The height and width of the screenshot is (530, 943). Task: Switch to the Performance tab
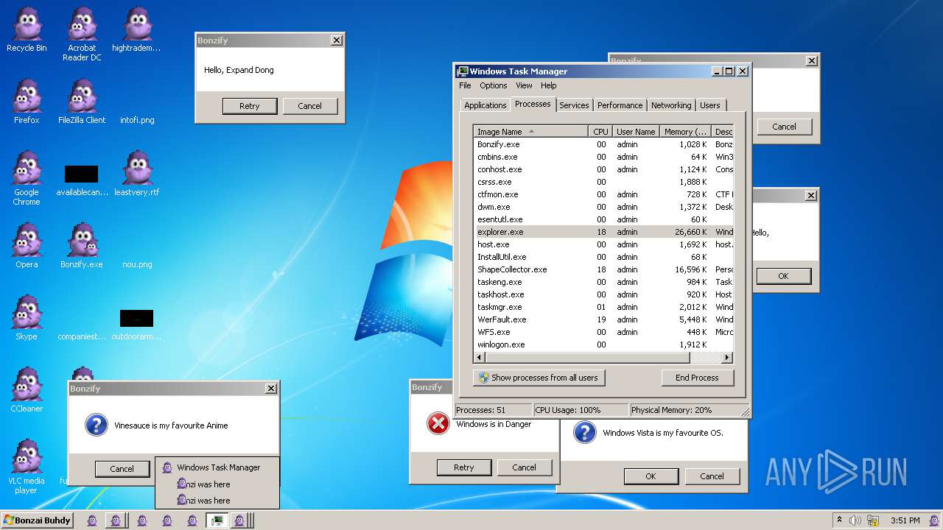click(x=620, y=105)
